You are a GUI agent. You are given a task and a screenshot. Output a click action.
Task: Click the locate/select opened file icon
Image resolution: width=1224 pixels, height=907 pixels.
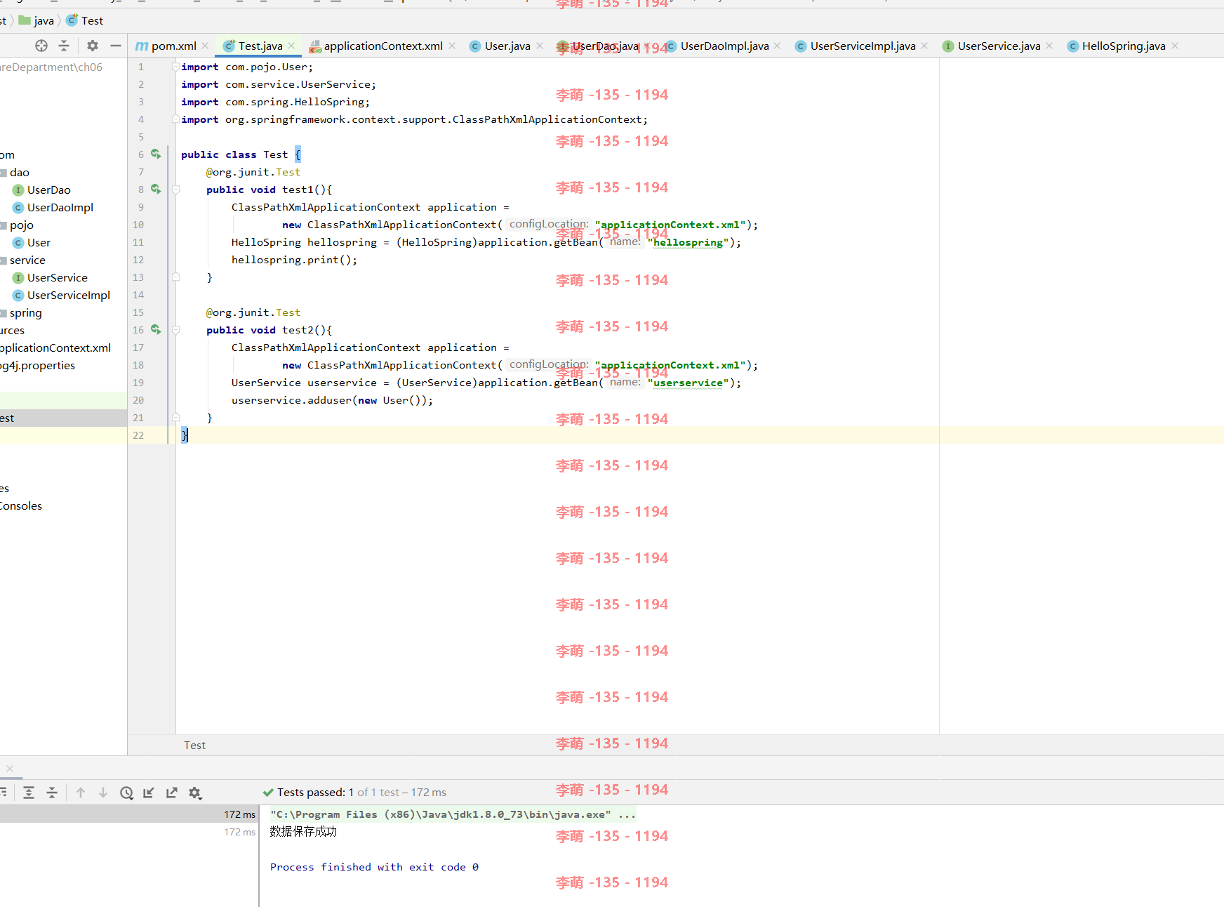click(41, 46)
